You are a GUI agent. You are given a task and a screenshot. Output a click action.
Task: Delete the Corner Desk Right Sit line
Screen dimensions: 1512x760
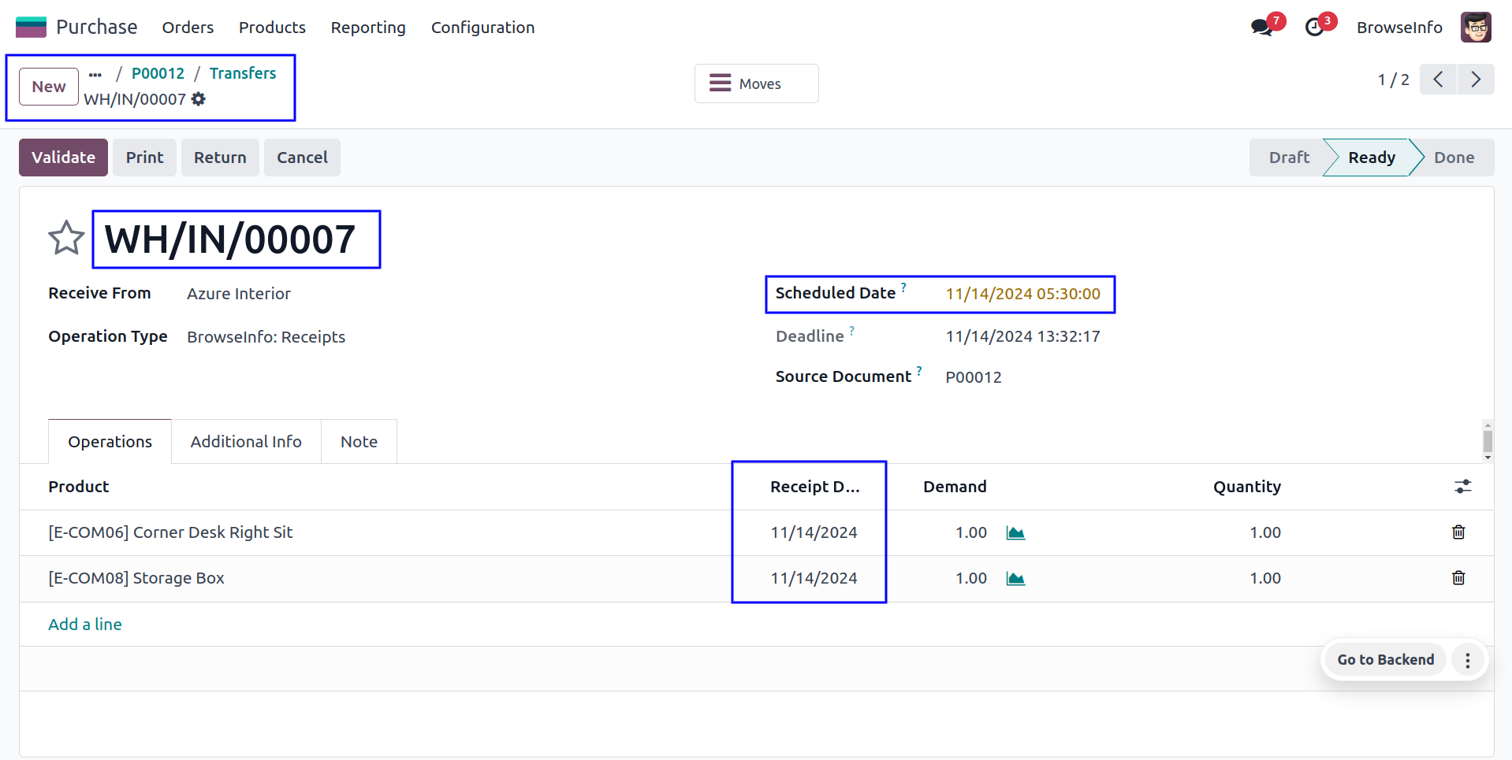tap(1458, 532)
